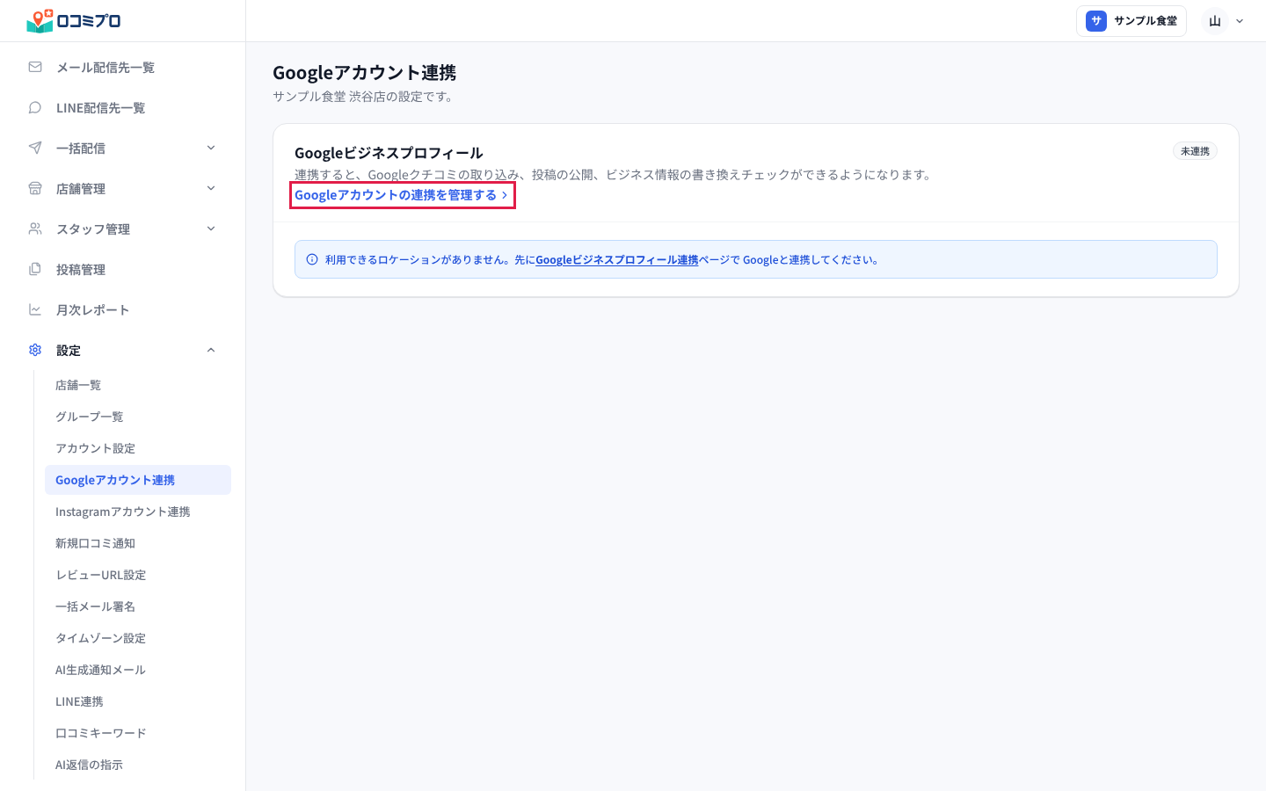The height and width of the screenshot is (791, 1266).
Task: Select Googleアカウント連携 in the settings submenu
Action: 138,480
